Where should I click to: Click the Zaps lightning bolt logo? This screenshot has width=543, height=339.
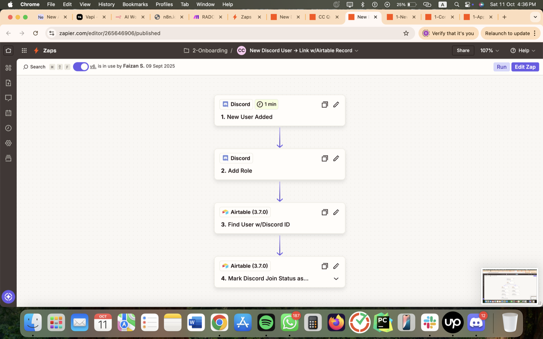tap(36, 51)
